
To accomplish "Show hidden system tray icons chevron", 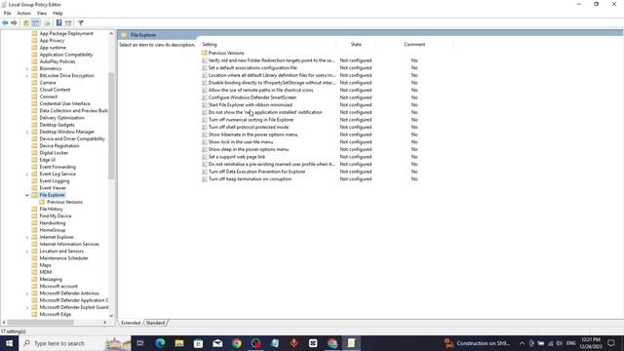I will (x=523, y=343).
